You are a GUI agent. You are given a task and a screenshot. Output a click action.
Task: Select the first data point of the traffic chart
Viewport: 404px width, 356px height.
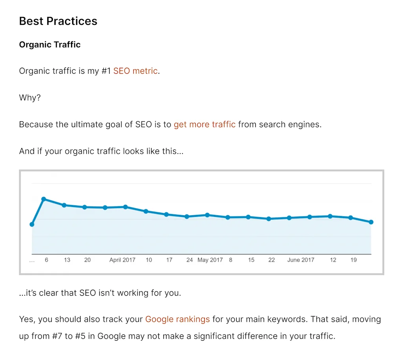(32, 224)
